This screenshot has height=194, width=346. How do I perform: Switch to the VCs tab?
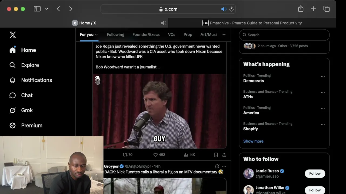[172, 34]
